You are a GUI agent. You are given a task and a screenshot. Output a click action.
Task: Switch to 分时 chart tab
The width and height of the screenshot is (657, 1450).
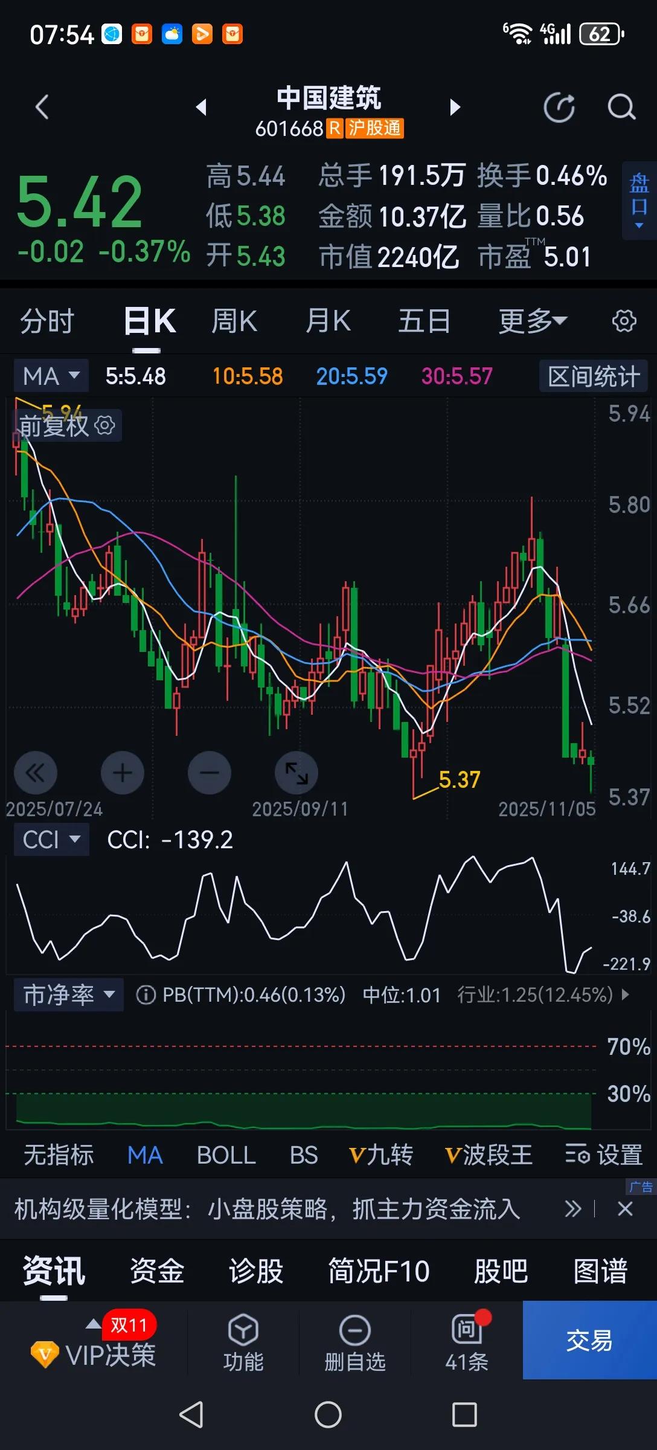click(x=47, y=321)
